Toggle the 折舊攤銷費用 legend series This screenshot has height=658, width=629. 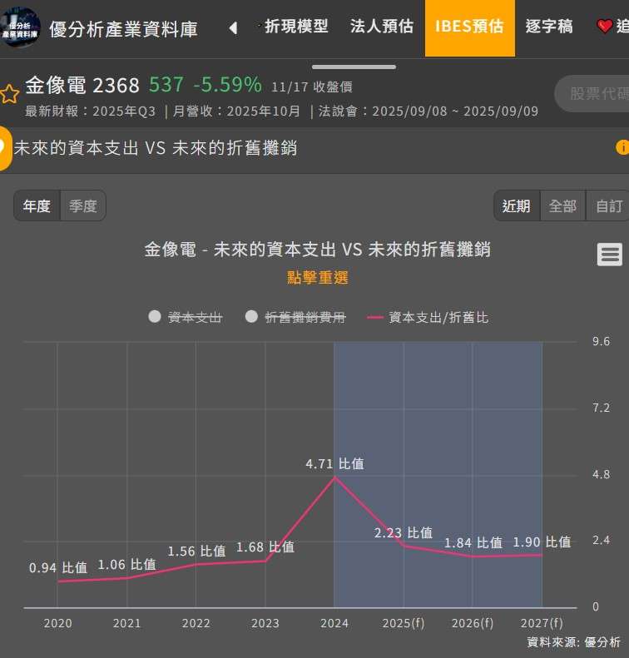click(295, 317)
